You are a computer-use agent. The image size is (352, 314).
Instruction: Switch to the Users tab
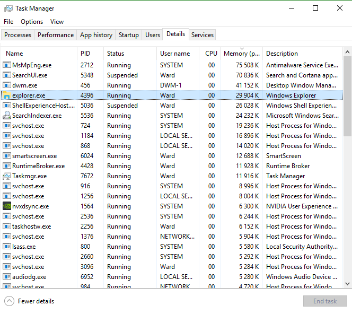[x=153, y=35]
